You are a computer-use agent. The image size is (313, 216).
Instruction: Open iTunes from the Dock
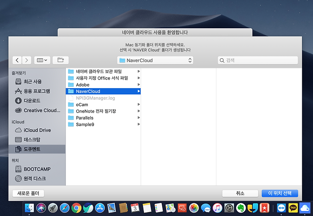217,208
